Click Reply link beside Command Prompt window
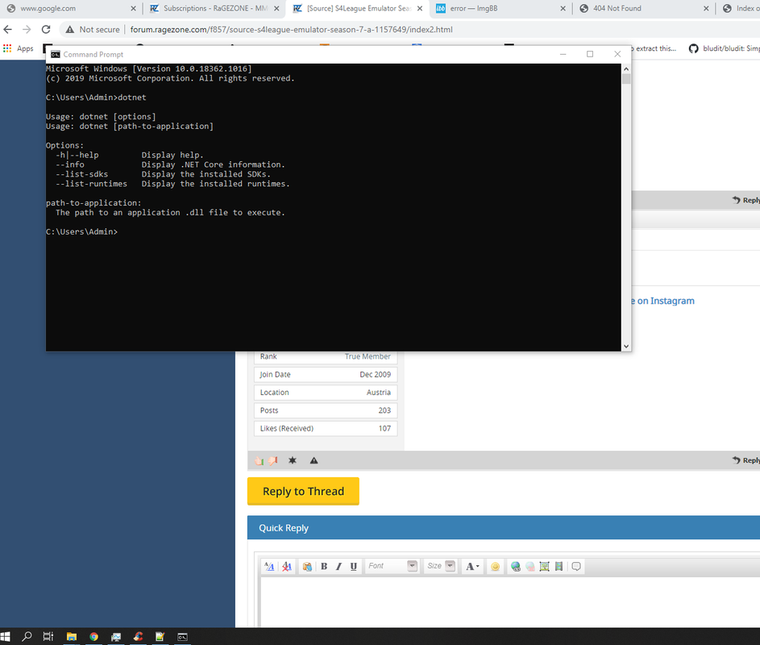The height and width of the screenshot is (645, 760). pos(746,200)
